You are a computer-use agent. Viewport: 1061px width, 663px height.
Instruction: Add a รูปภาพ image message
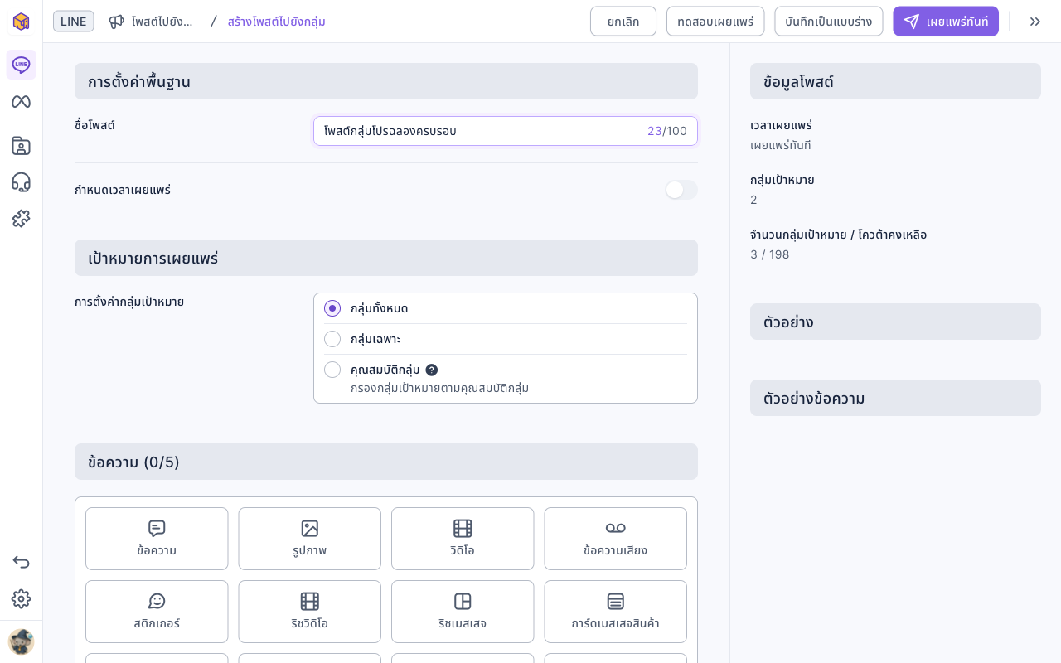pos(310,539)
